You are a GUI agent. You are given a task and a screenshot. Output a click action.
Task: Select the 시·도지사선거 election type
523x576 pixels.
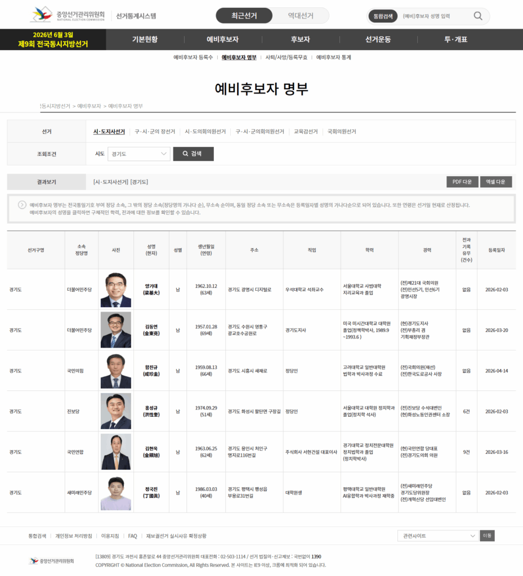(109, 132)
